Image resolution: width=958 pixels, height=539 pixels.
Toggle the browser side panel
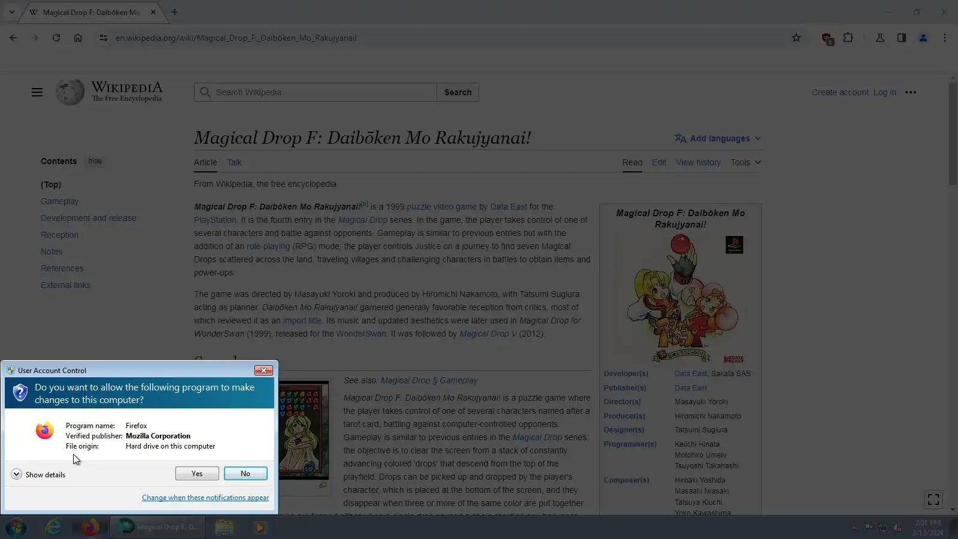(902, 38)
